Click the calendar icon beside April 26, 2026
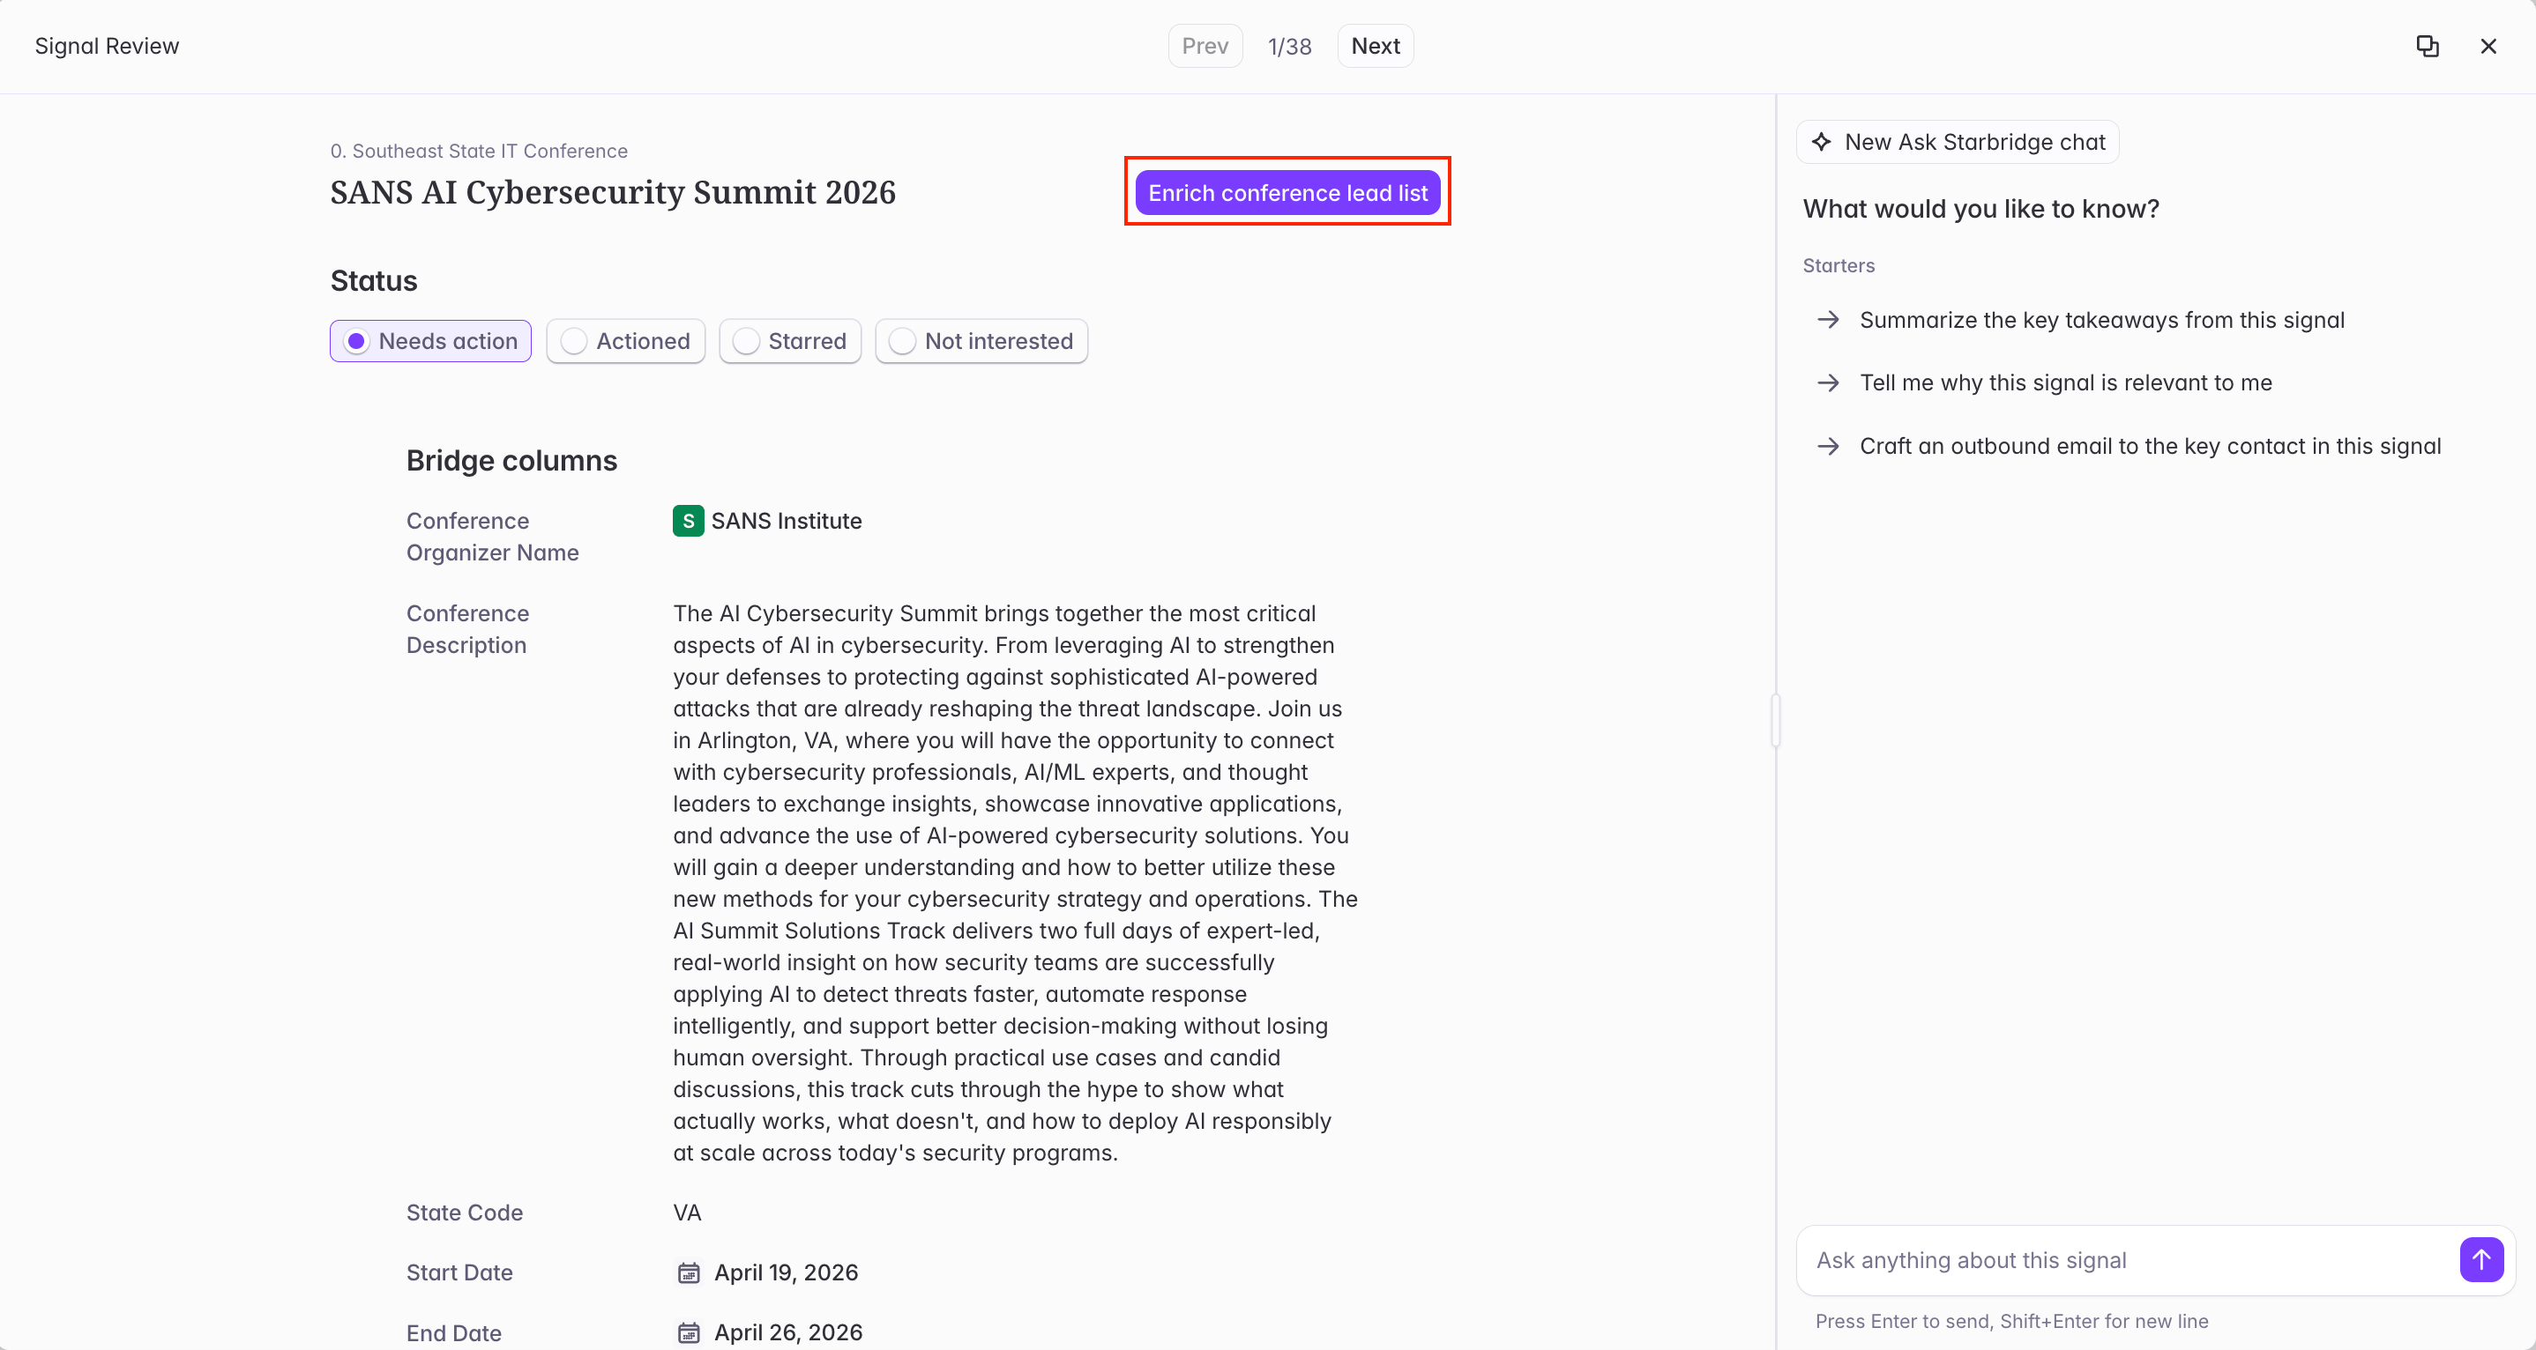 tap(688, 1332)
